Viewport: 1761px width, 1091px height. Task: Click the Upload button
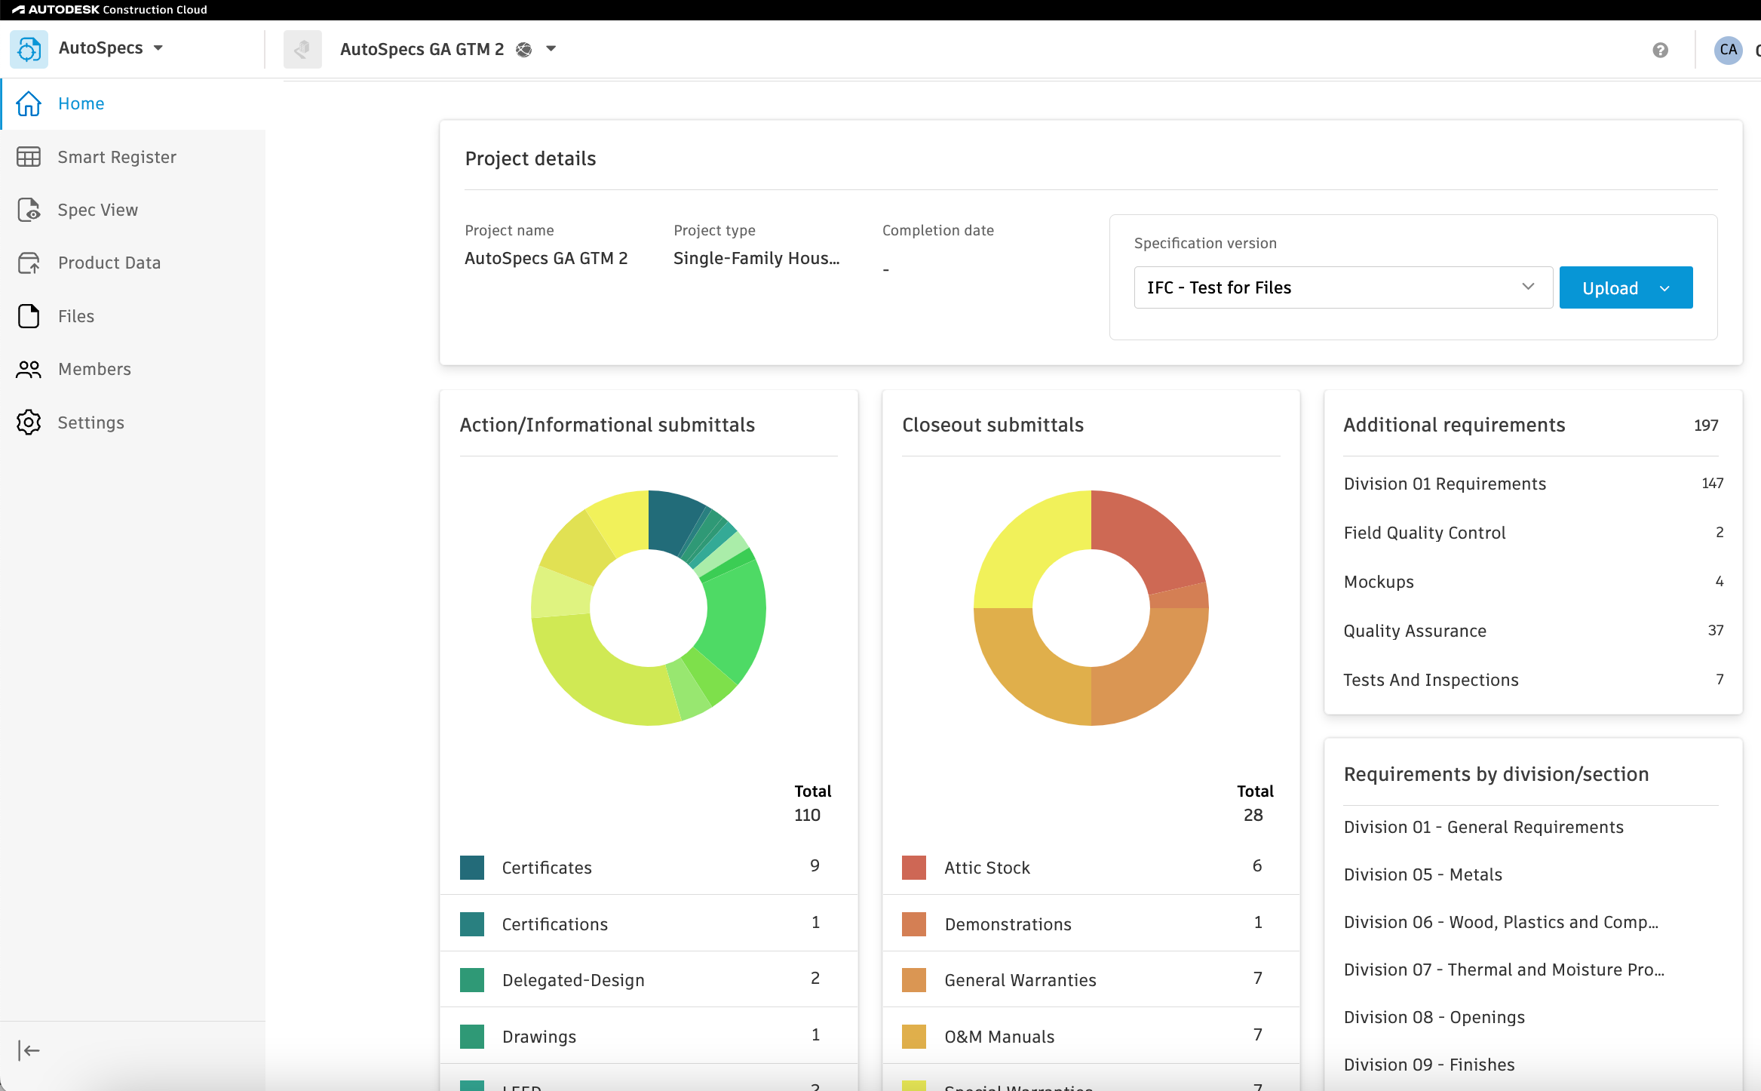(1626, 287)
